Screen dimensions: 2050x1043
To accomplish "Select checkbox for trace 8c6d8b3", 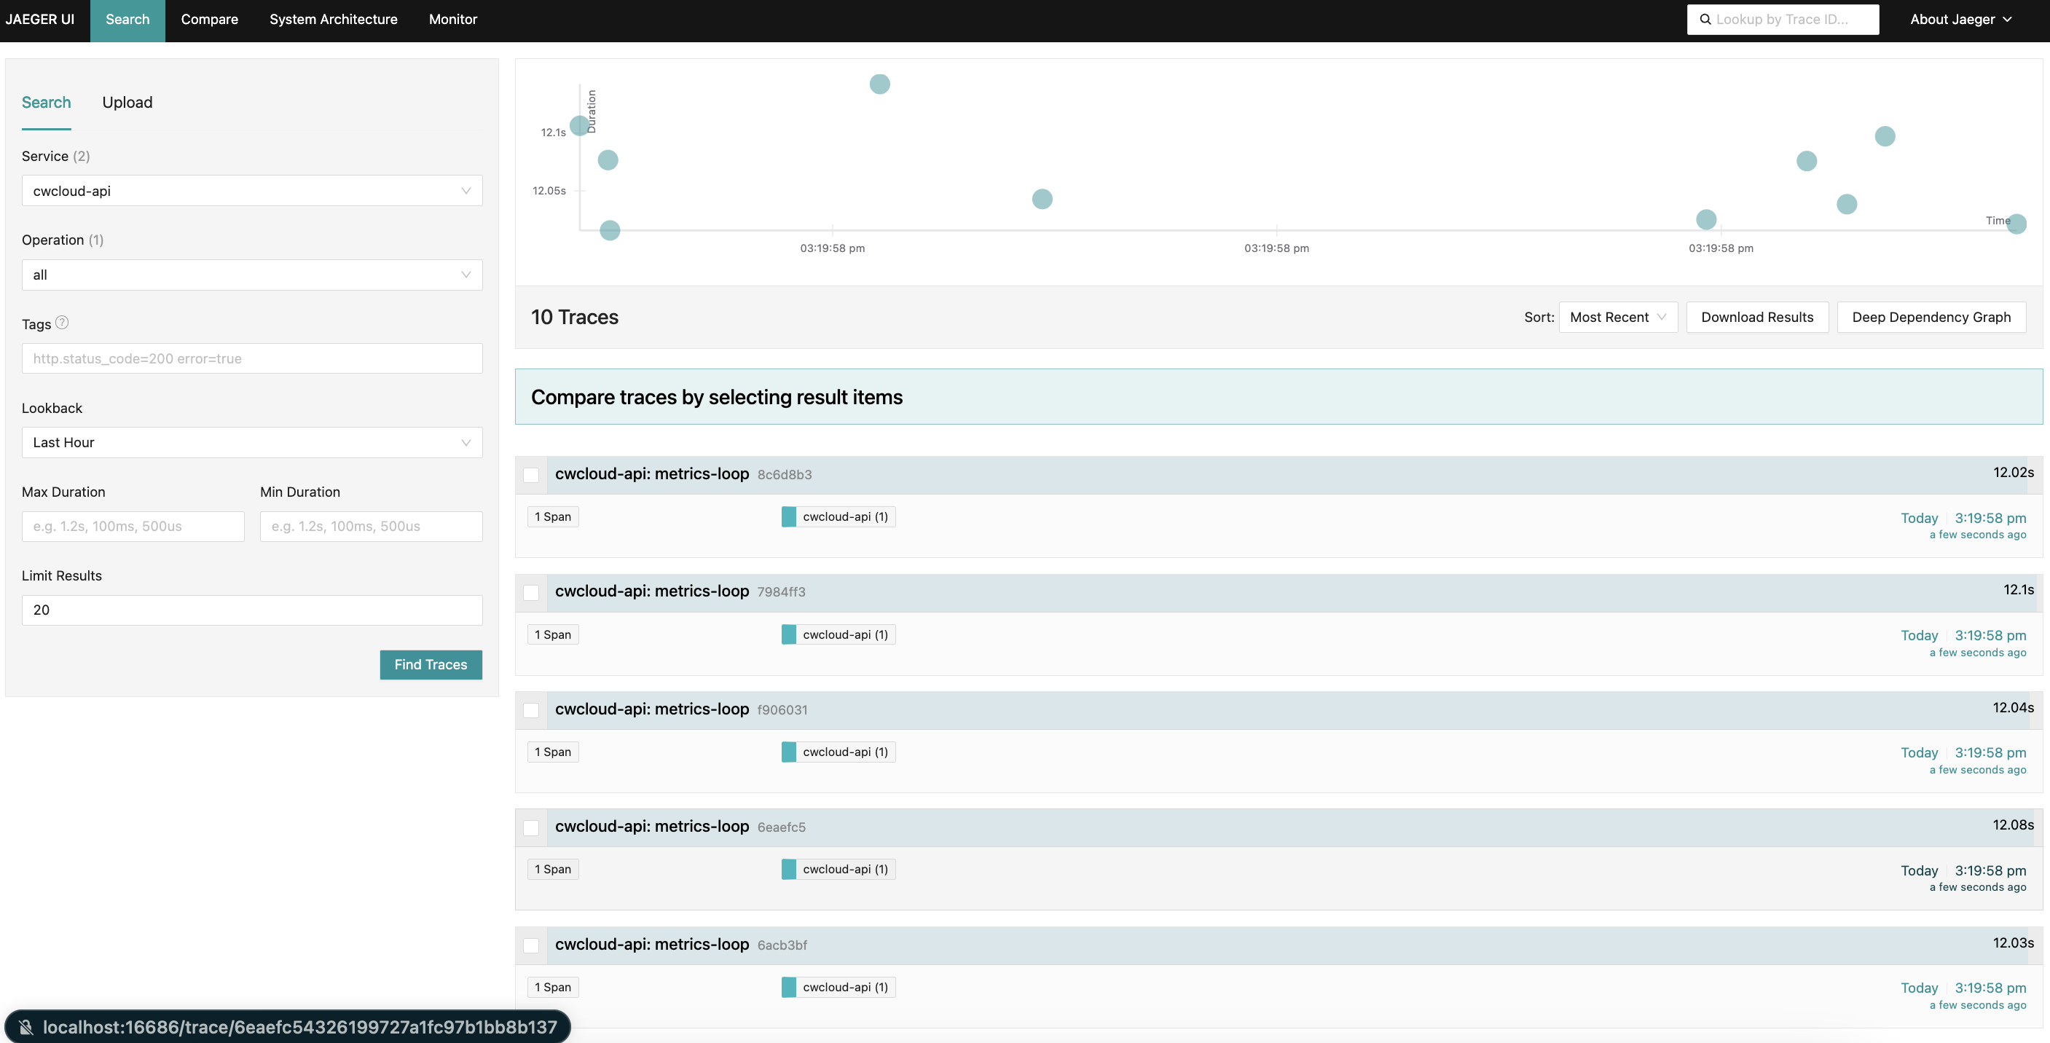I will point(531,475).
